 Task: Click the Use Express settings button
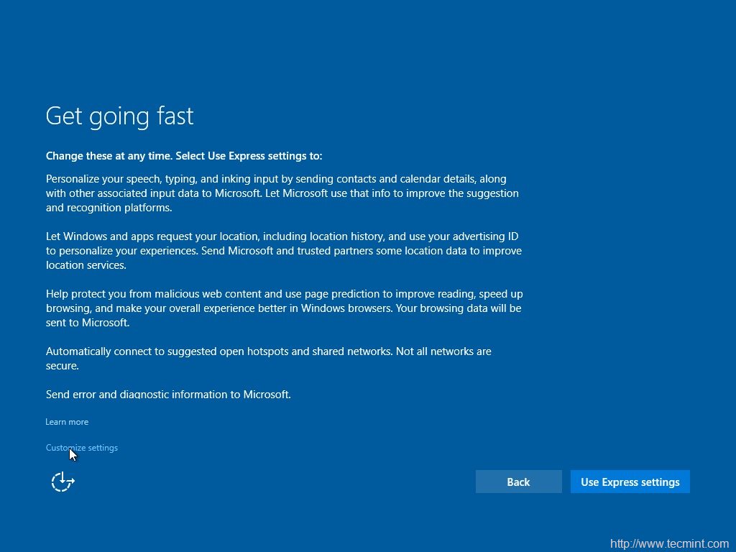pos(630,482)
